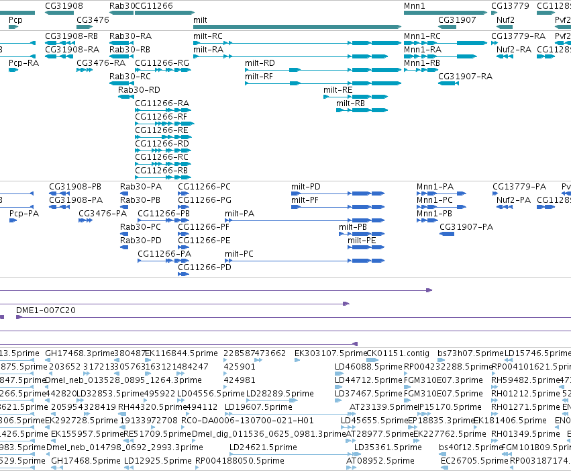Screen dimensions: 571x471
Task: Click the LD35361.5prime EST label
Action: tap(388, 447)
